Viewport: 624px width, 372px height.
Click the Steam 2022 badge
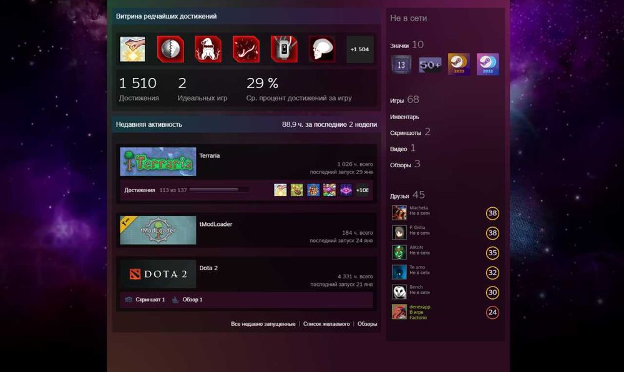(488, 64)
